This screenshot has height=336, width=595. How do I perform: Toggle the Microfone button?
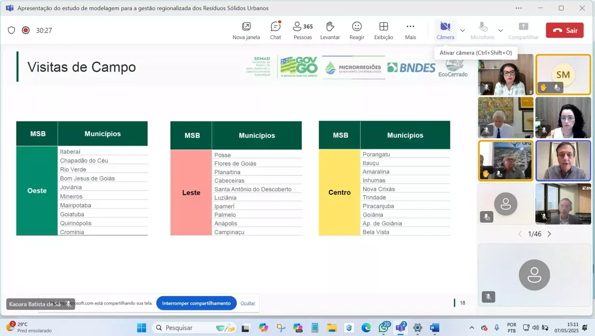coord(482,30)
